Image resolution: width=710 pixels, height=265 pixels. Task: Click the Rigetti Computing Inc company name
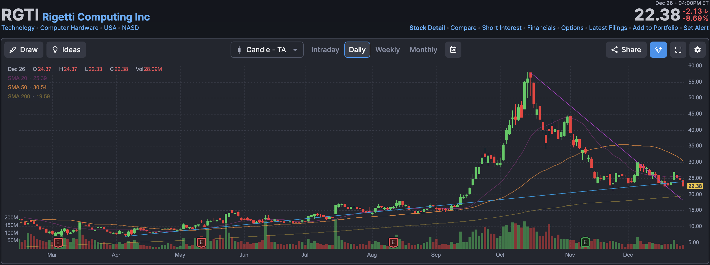click(x=96, y=17)
